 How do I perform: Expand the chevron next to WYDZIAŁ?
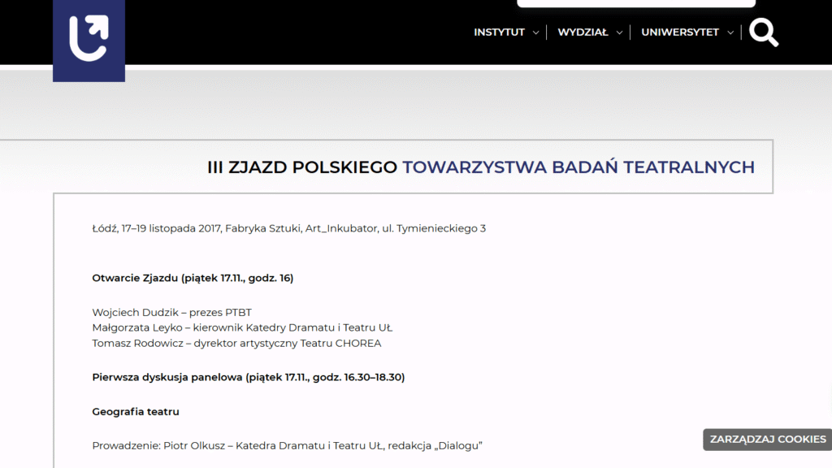[619, 33]
